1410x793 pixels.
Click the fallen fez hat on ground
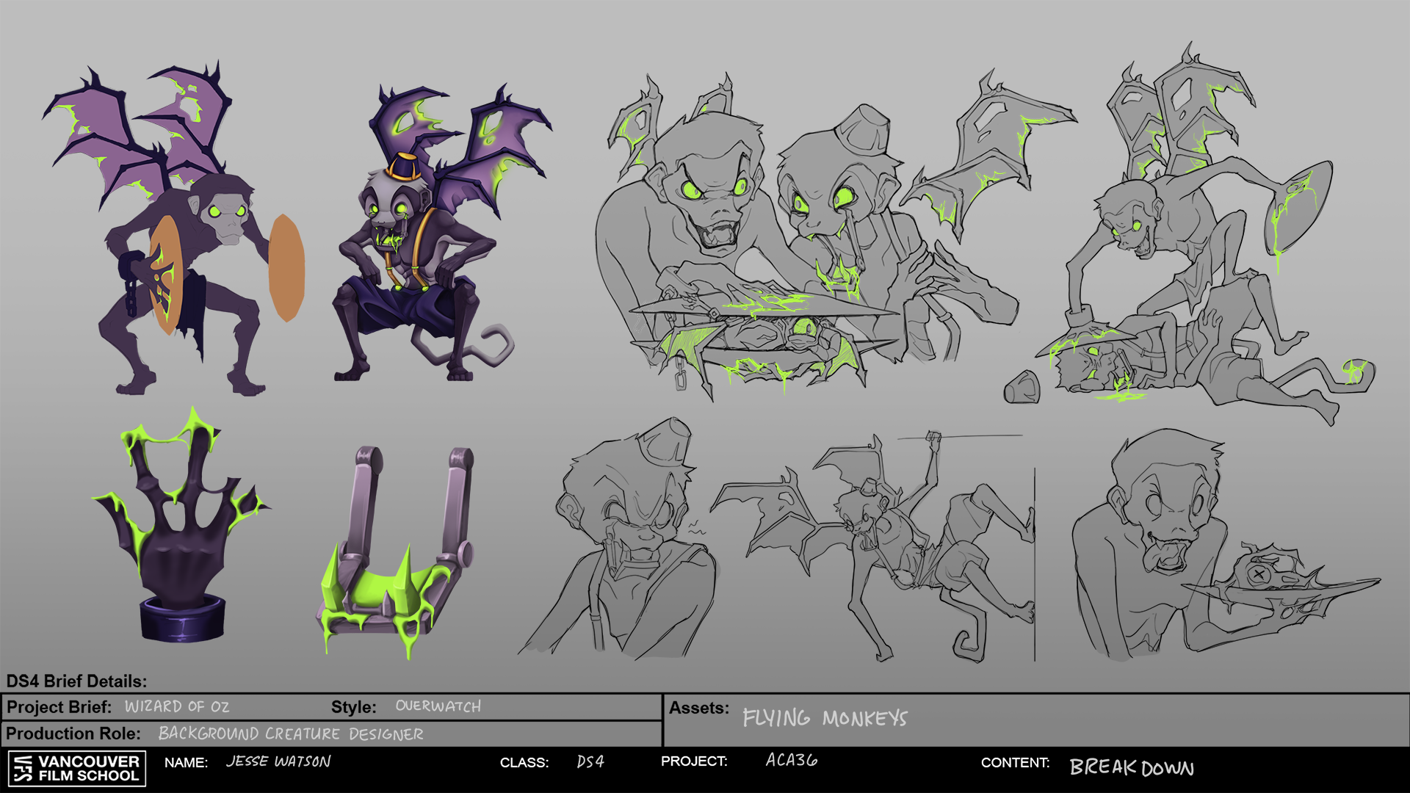[1022, 387]
